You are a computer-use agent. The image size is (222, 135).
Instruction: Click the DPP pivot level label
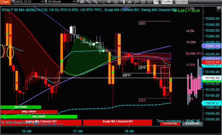point(142,68)
